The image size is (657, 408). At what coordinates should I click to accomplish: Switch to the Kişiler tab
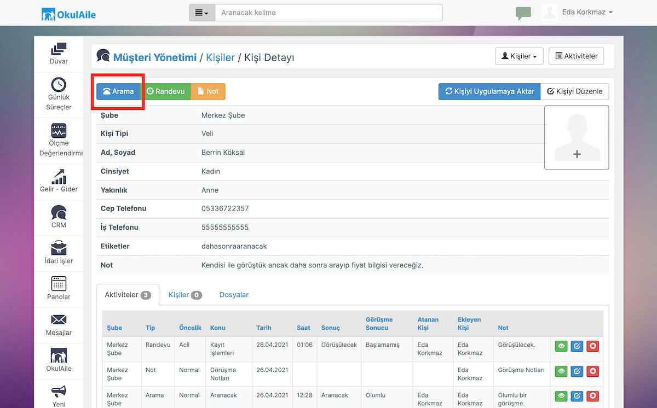pos(185,295)
